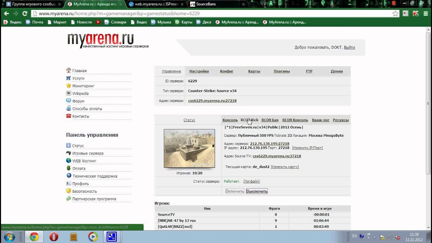Image resolution: width=432 pixels, height=243 pixels.
Task: Click the Выйти logout link
Action: (x=349, y=47)
